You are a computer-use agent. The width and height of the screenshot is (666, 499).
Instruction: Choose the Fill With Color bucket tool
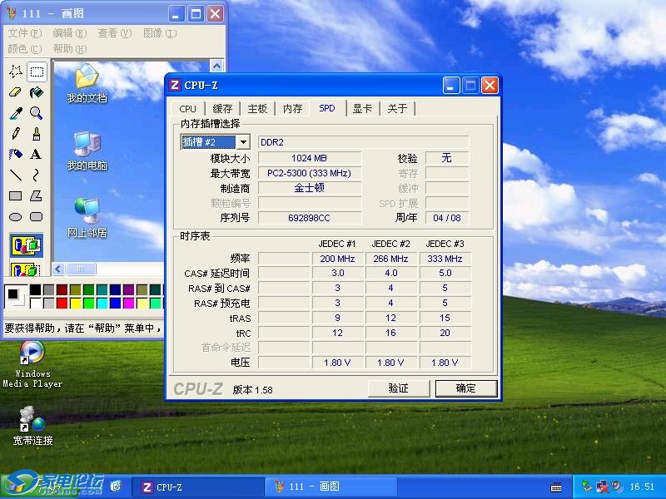[37, 92]
